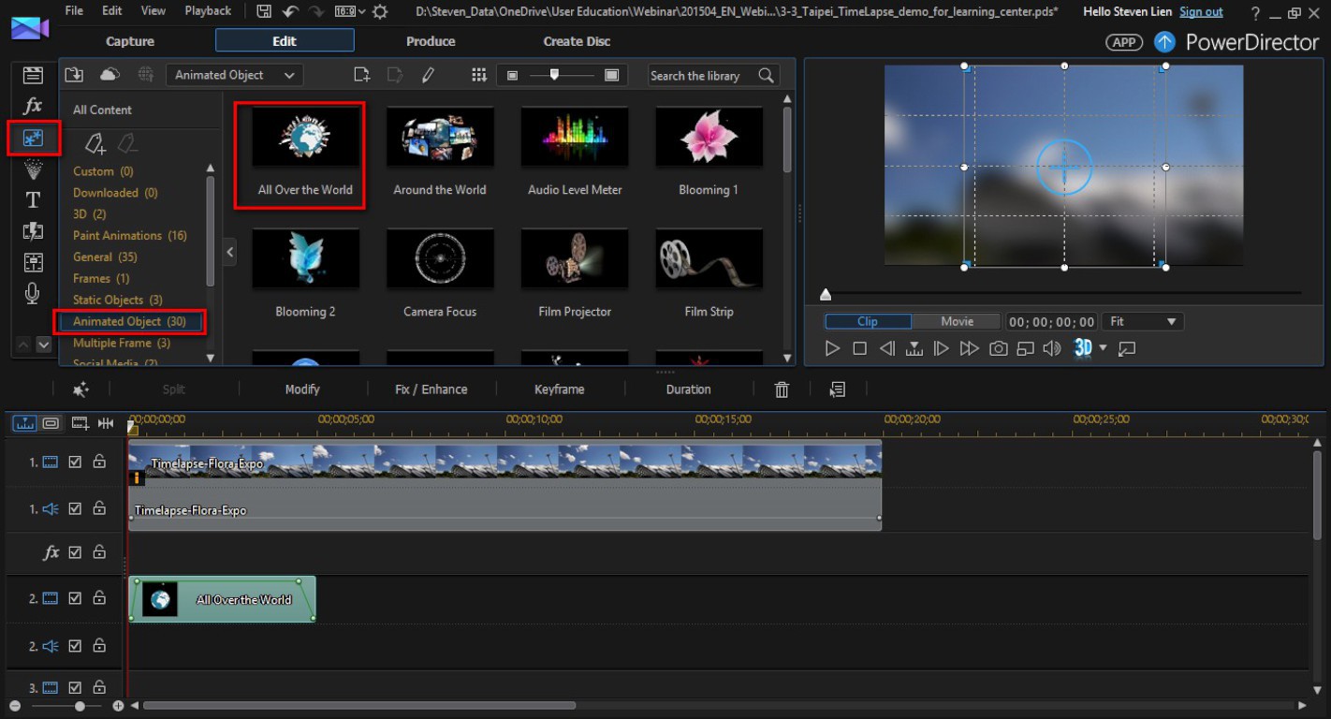
Task: Click the Keyframe button
Action: pyautogui.click(x=560, y=389)
